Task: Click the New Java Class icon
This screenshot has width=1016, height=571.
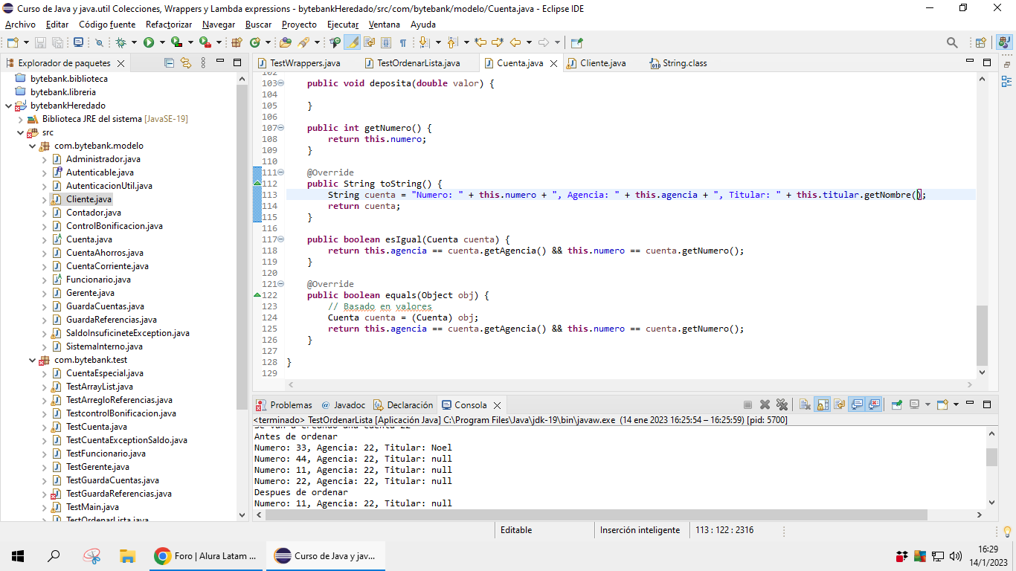Action: pos(255,42)
